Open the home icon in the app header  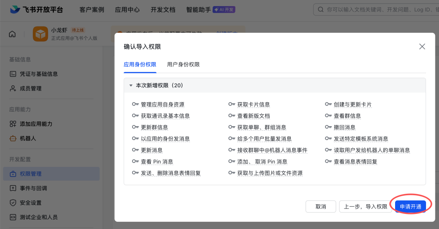[x=12, y=34]
